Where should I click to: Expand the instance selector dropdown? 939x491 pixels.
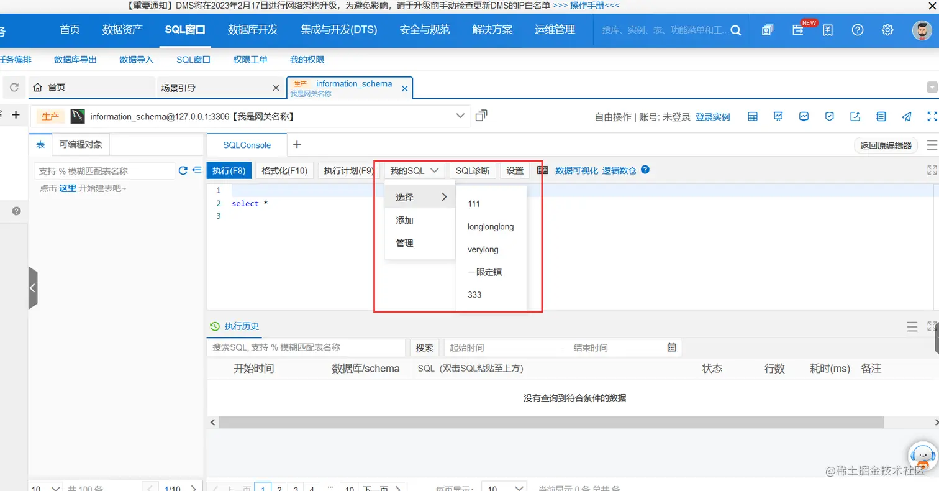(460, 116)
